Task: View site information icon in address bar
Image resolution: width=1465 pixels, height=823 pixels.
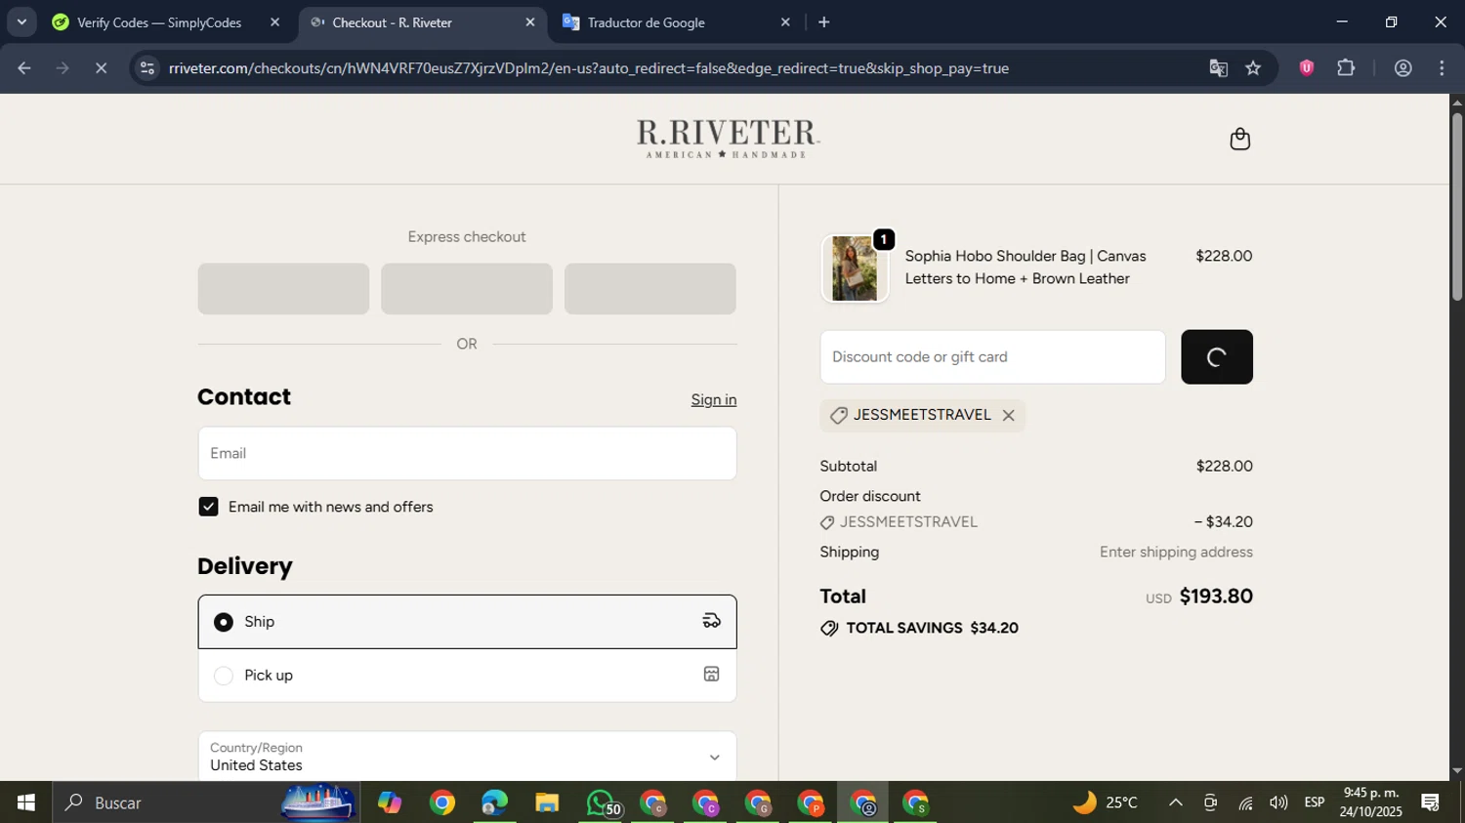Action: (147, 68)
